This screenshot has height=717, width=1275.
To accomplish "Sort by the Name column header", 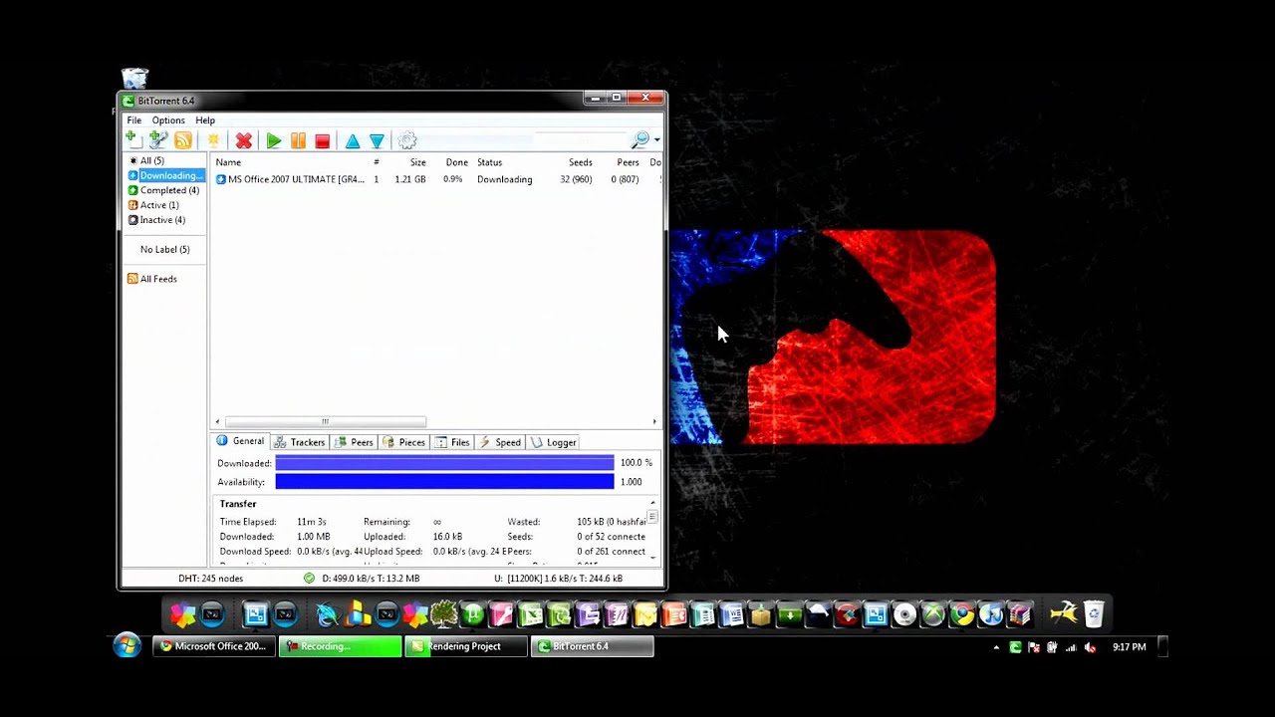I will click(228, 162).
